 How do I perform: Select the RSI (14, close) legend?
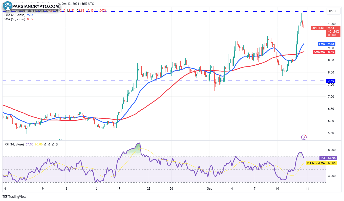coord(14,144)
